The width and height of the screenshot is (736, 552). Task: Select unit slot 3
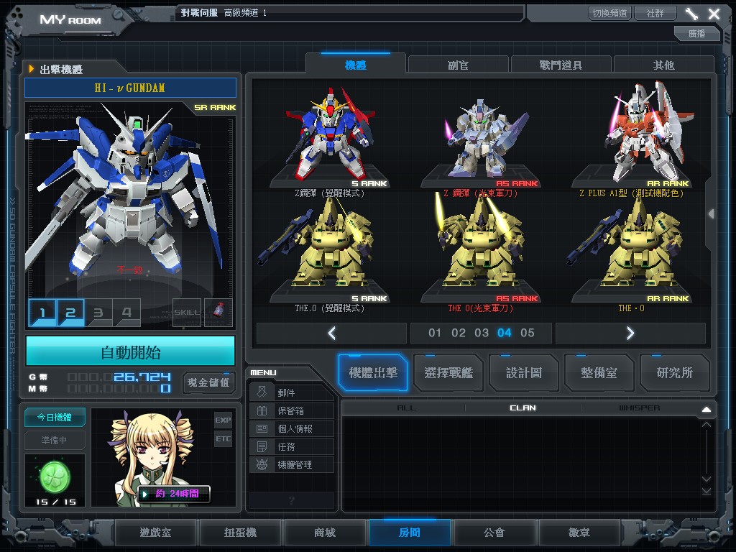click(98, 312)
